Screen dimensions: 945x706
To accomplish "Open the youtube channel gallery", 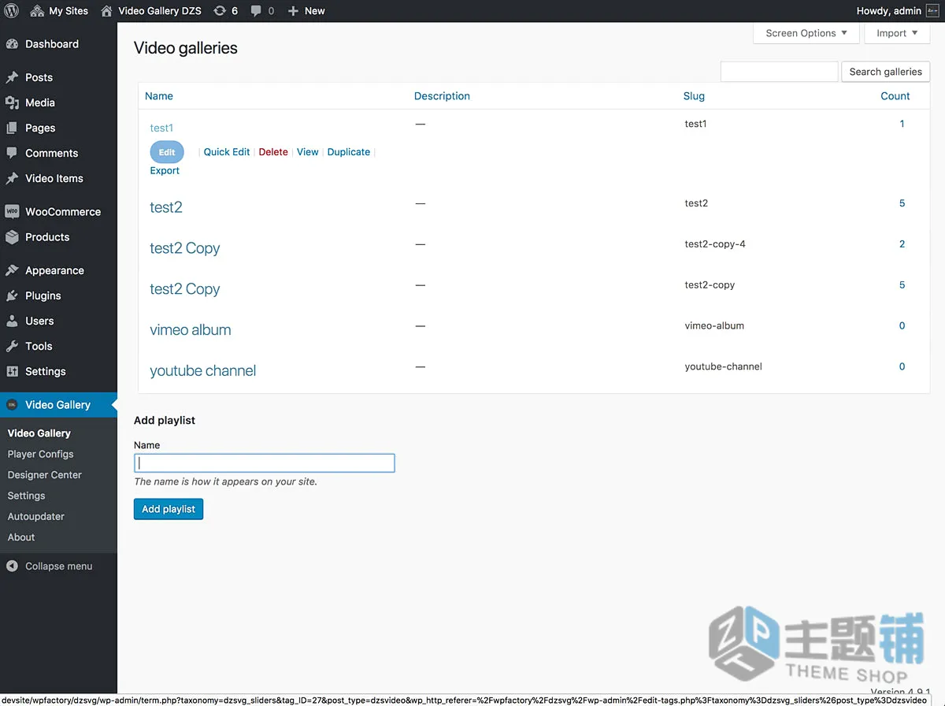I will pyautogui.click(x=203, y=371).
